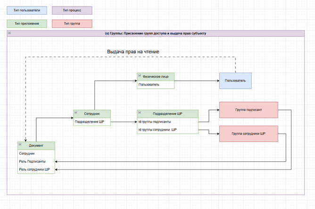Collapse the Документ table using its minus icon
The image size is (315, 209).
(x=20, y=145)
